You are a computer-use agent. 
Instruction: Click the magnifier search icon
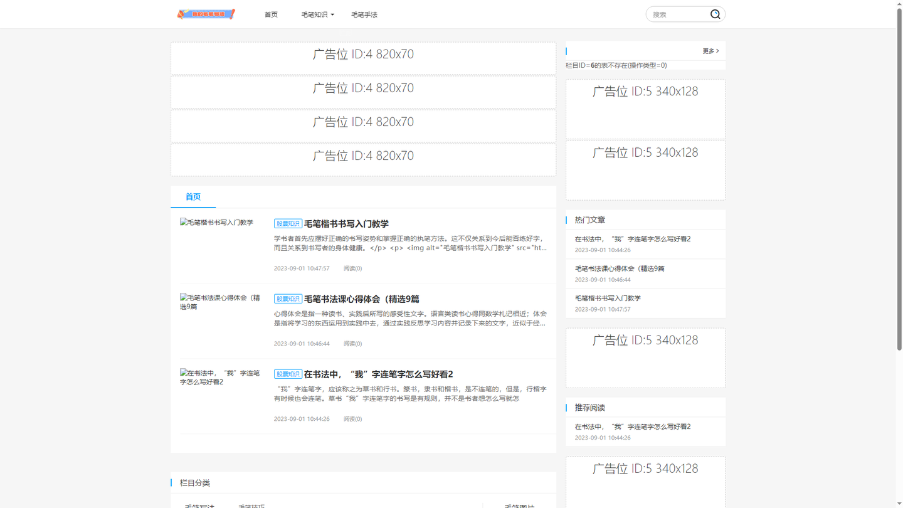click(715, 14)
